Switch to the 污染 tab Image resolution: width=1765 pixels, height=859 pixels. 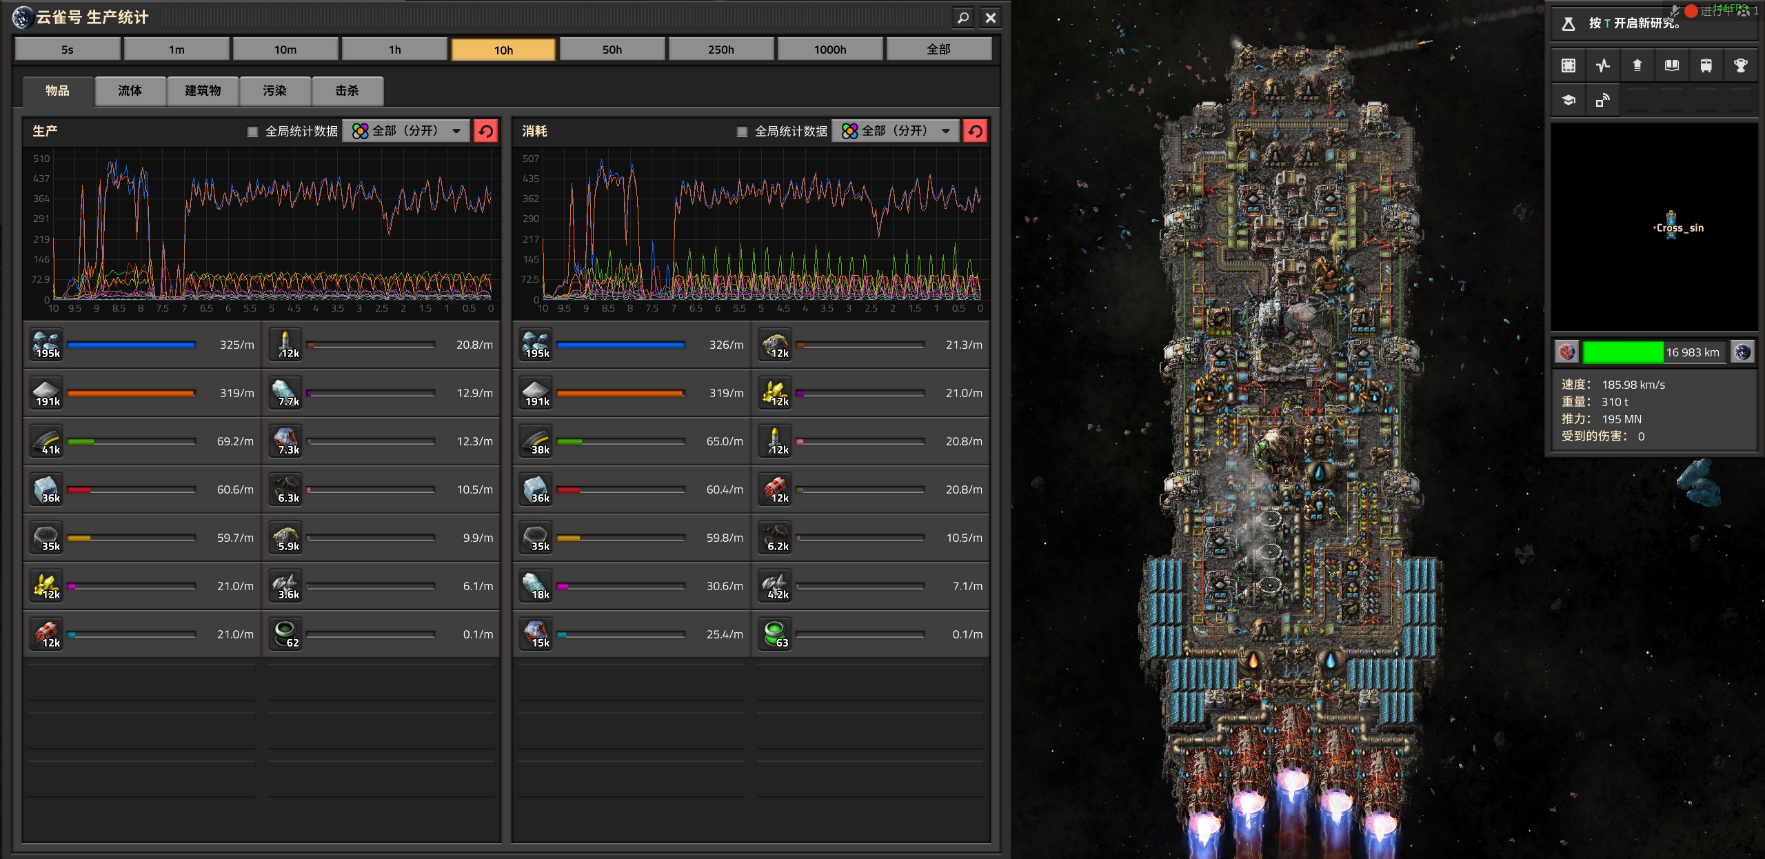pyautogui.click(x=274, y=91)
